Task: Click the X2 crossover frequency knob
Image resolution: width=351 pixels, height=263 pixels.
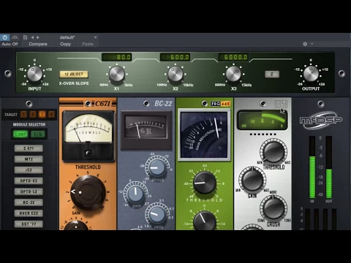Action: point(175,74)
